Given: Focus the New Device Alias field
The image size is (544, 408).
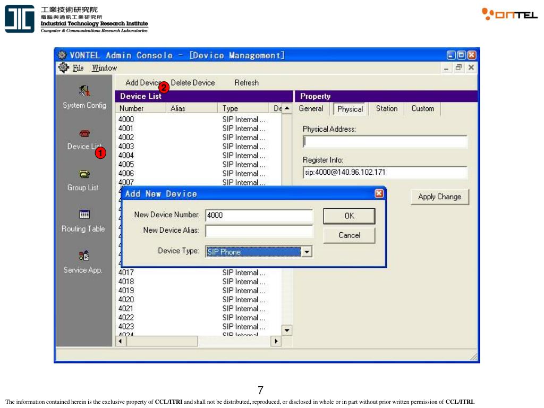Looking at the screenshot, I should 259,231.
